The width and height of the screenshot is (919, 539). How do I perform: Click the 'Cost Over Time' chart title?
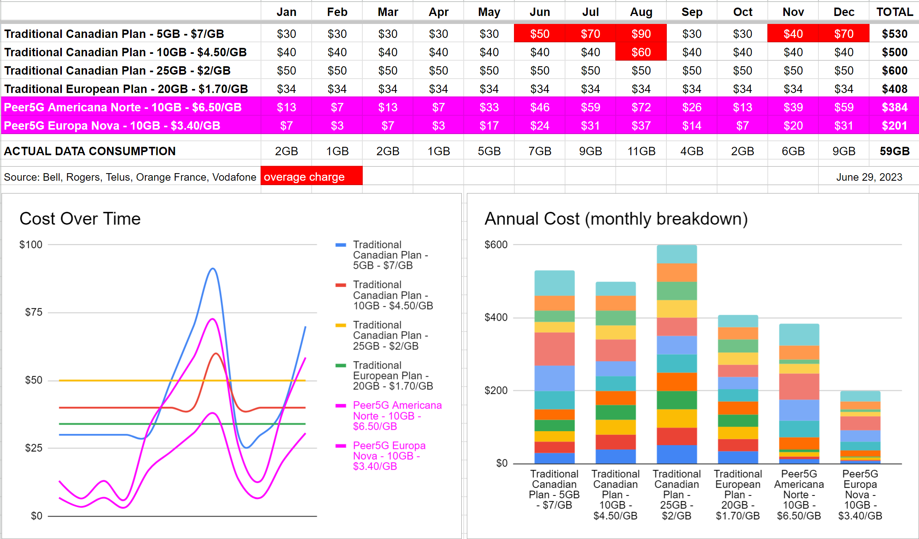tap(80, 219)
